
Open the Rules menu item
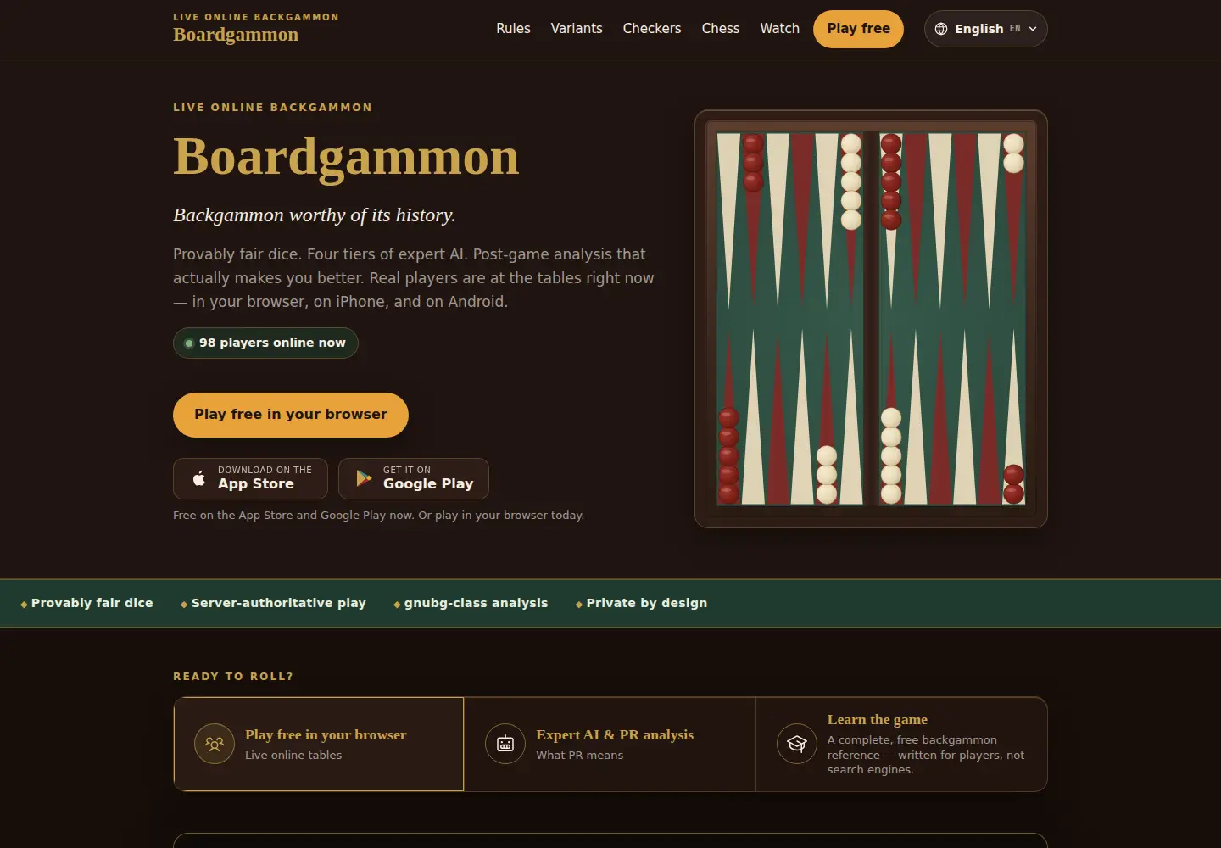513,29
